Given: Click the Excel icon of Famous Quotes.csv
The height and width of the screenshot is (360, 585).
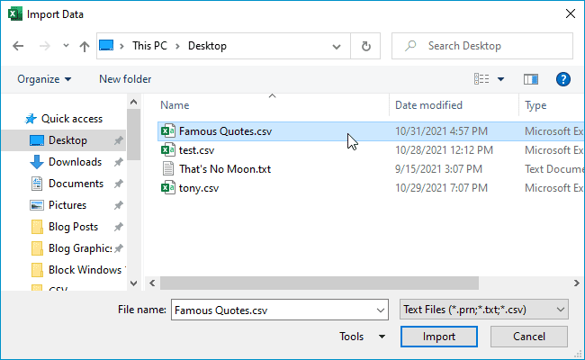Looking at the screenshot, I should coord(168,130).
